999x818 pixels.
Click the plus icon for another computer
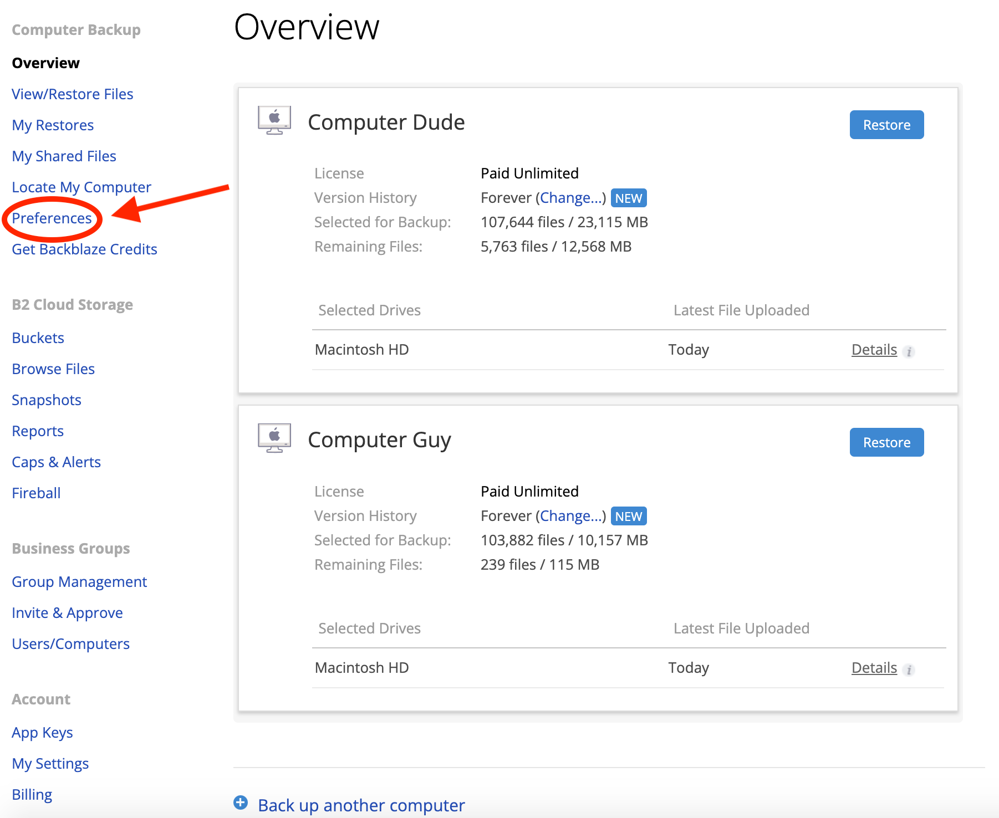[x=241, y=802]
